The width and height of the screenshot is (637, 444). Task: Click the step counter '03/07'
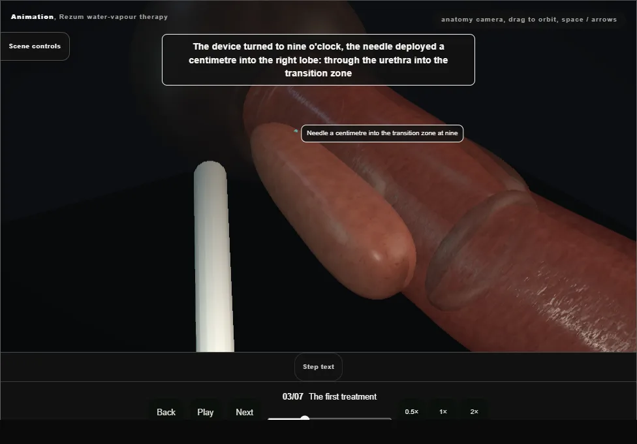(293, 396)
